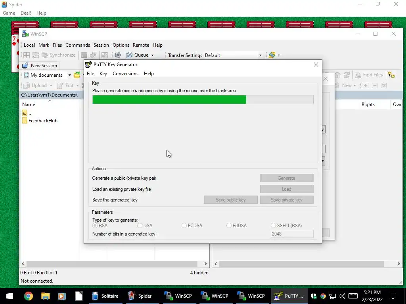Viewport: 406px width, 304px height.
Task: Click the remote panel horizontal scrollbar
Action: (307, 264)
